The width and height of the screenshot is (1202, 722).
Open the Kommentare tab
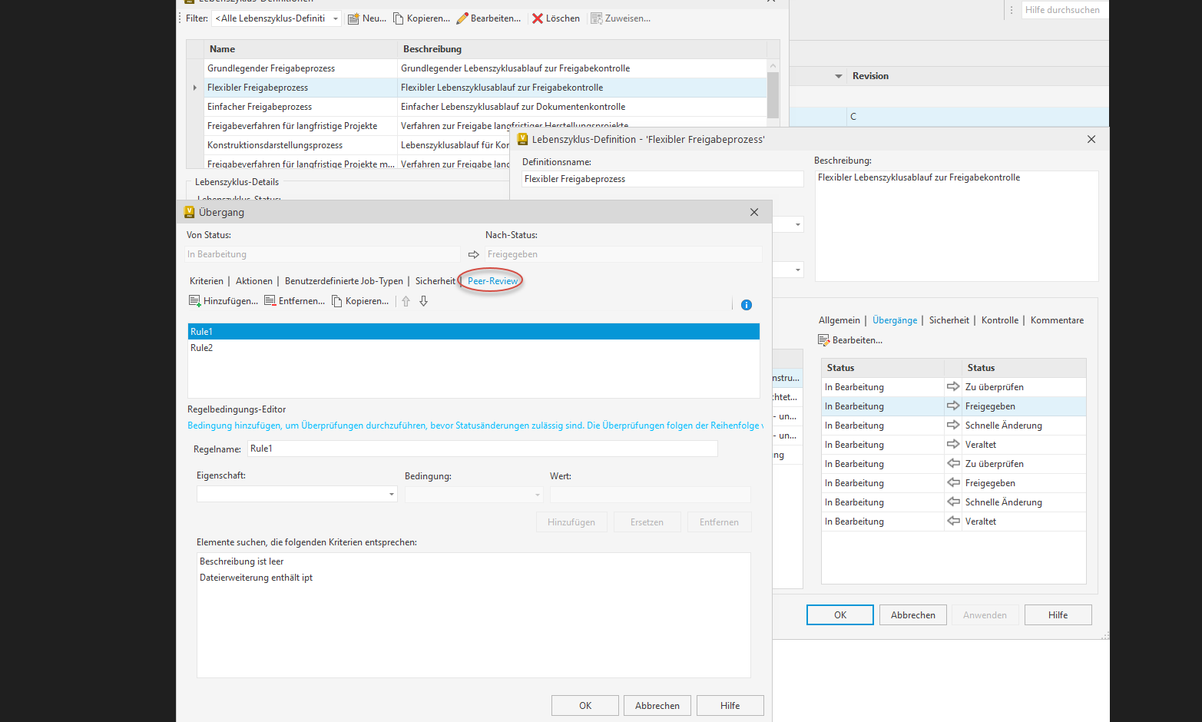point(1058,320)
